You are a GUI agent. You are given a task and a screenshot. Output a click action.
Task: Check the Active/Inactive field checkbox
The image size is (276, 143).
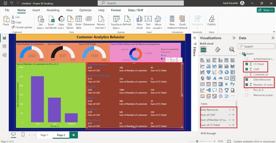coord(246,58)
